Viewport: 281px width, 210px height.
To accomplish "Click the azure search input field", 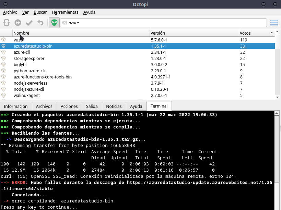I will tap(163, 23).
